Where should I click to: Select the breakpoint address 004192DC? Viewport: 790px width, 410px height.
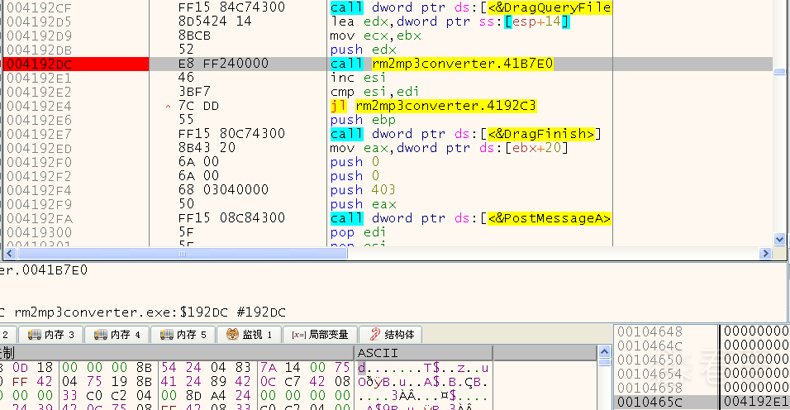coord(40,64)
